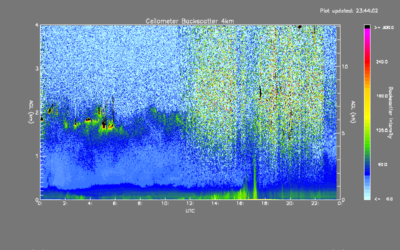Click the '1' tick on the km axis

[x=37, y=156]
